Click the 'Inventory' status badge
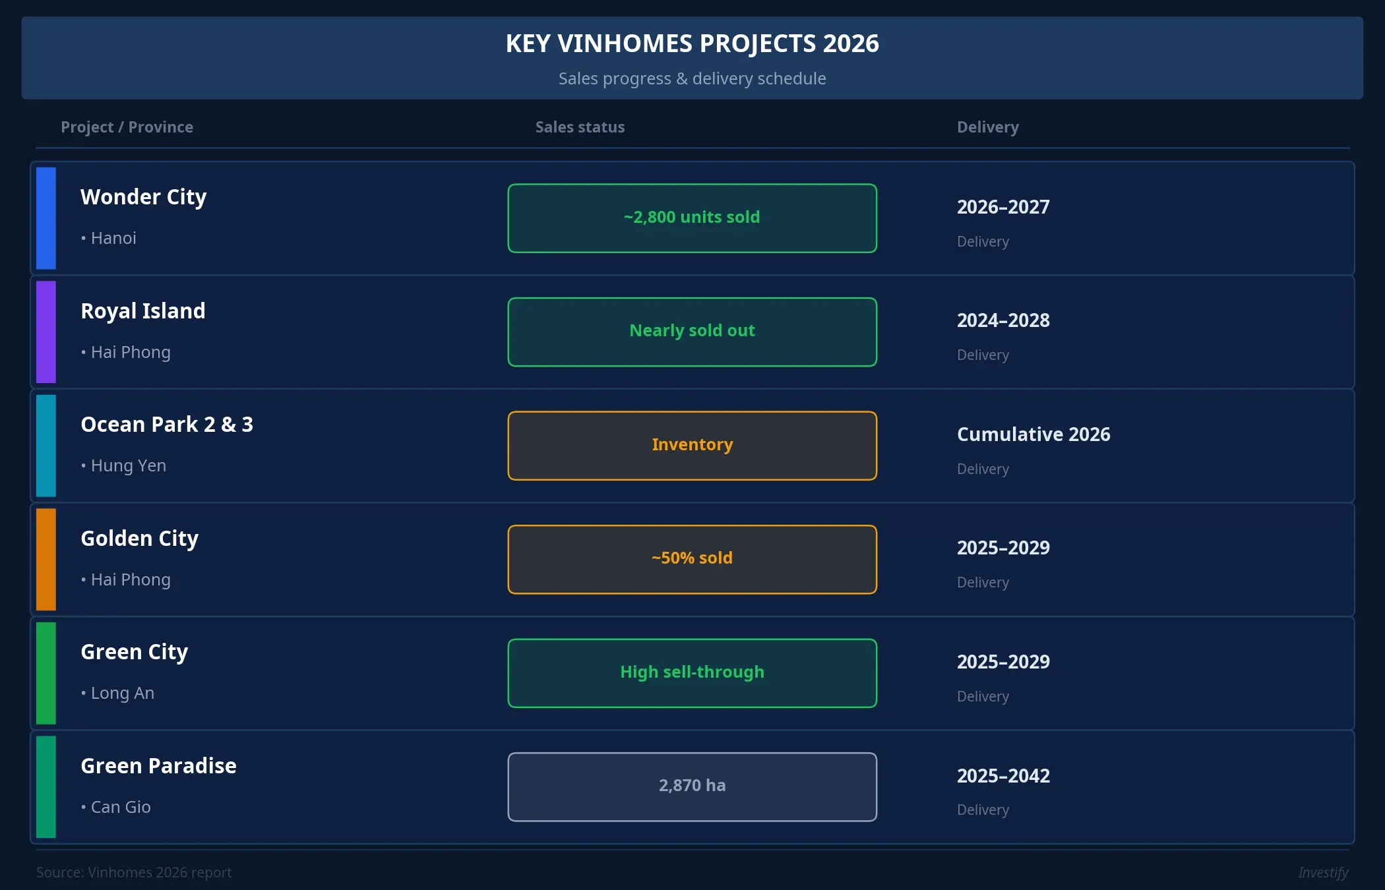 [x=692, y=445]
